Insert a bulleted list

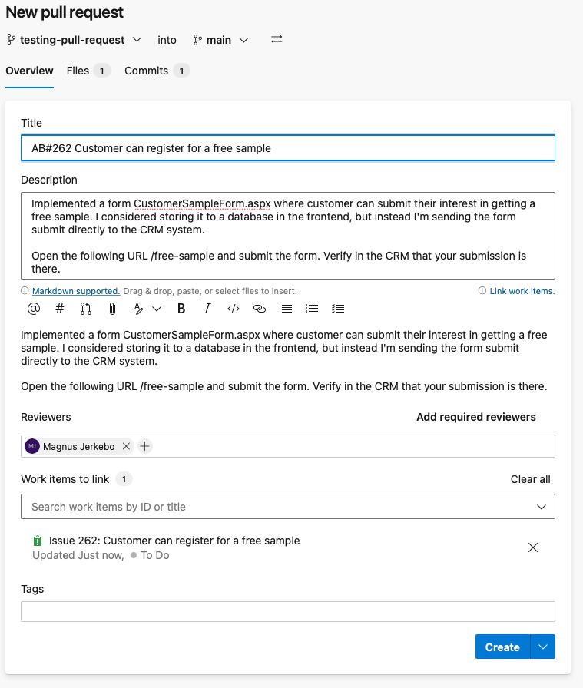(x=285, y=309)
